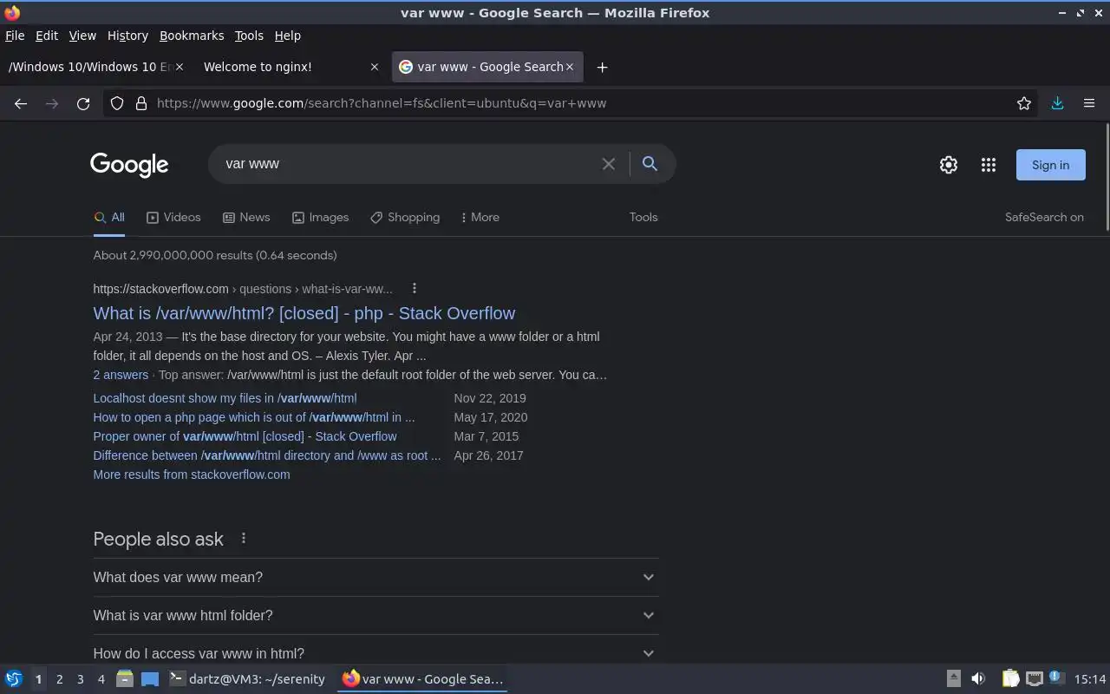Reload the current page
The height and width of the screenshot is (694, 1110).
[x=83, y=103]
